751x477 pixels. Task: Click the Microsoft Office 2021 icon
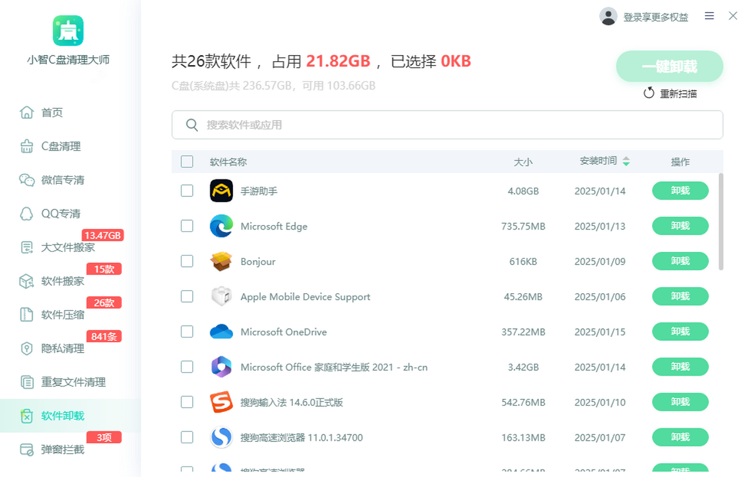222,367
